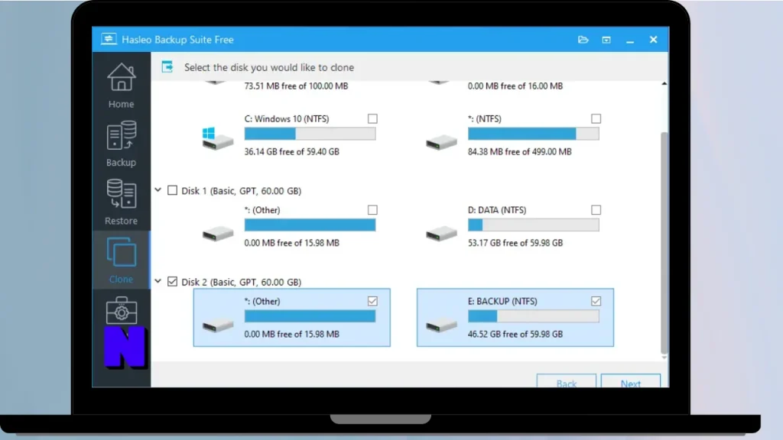Click '36.14 GB free of 59.40 GB' text

click(291, 152)
